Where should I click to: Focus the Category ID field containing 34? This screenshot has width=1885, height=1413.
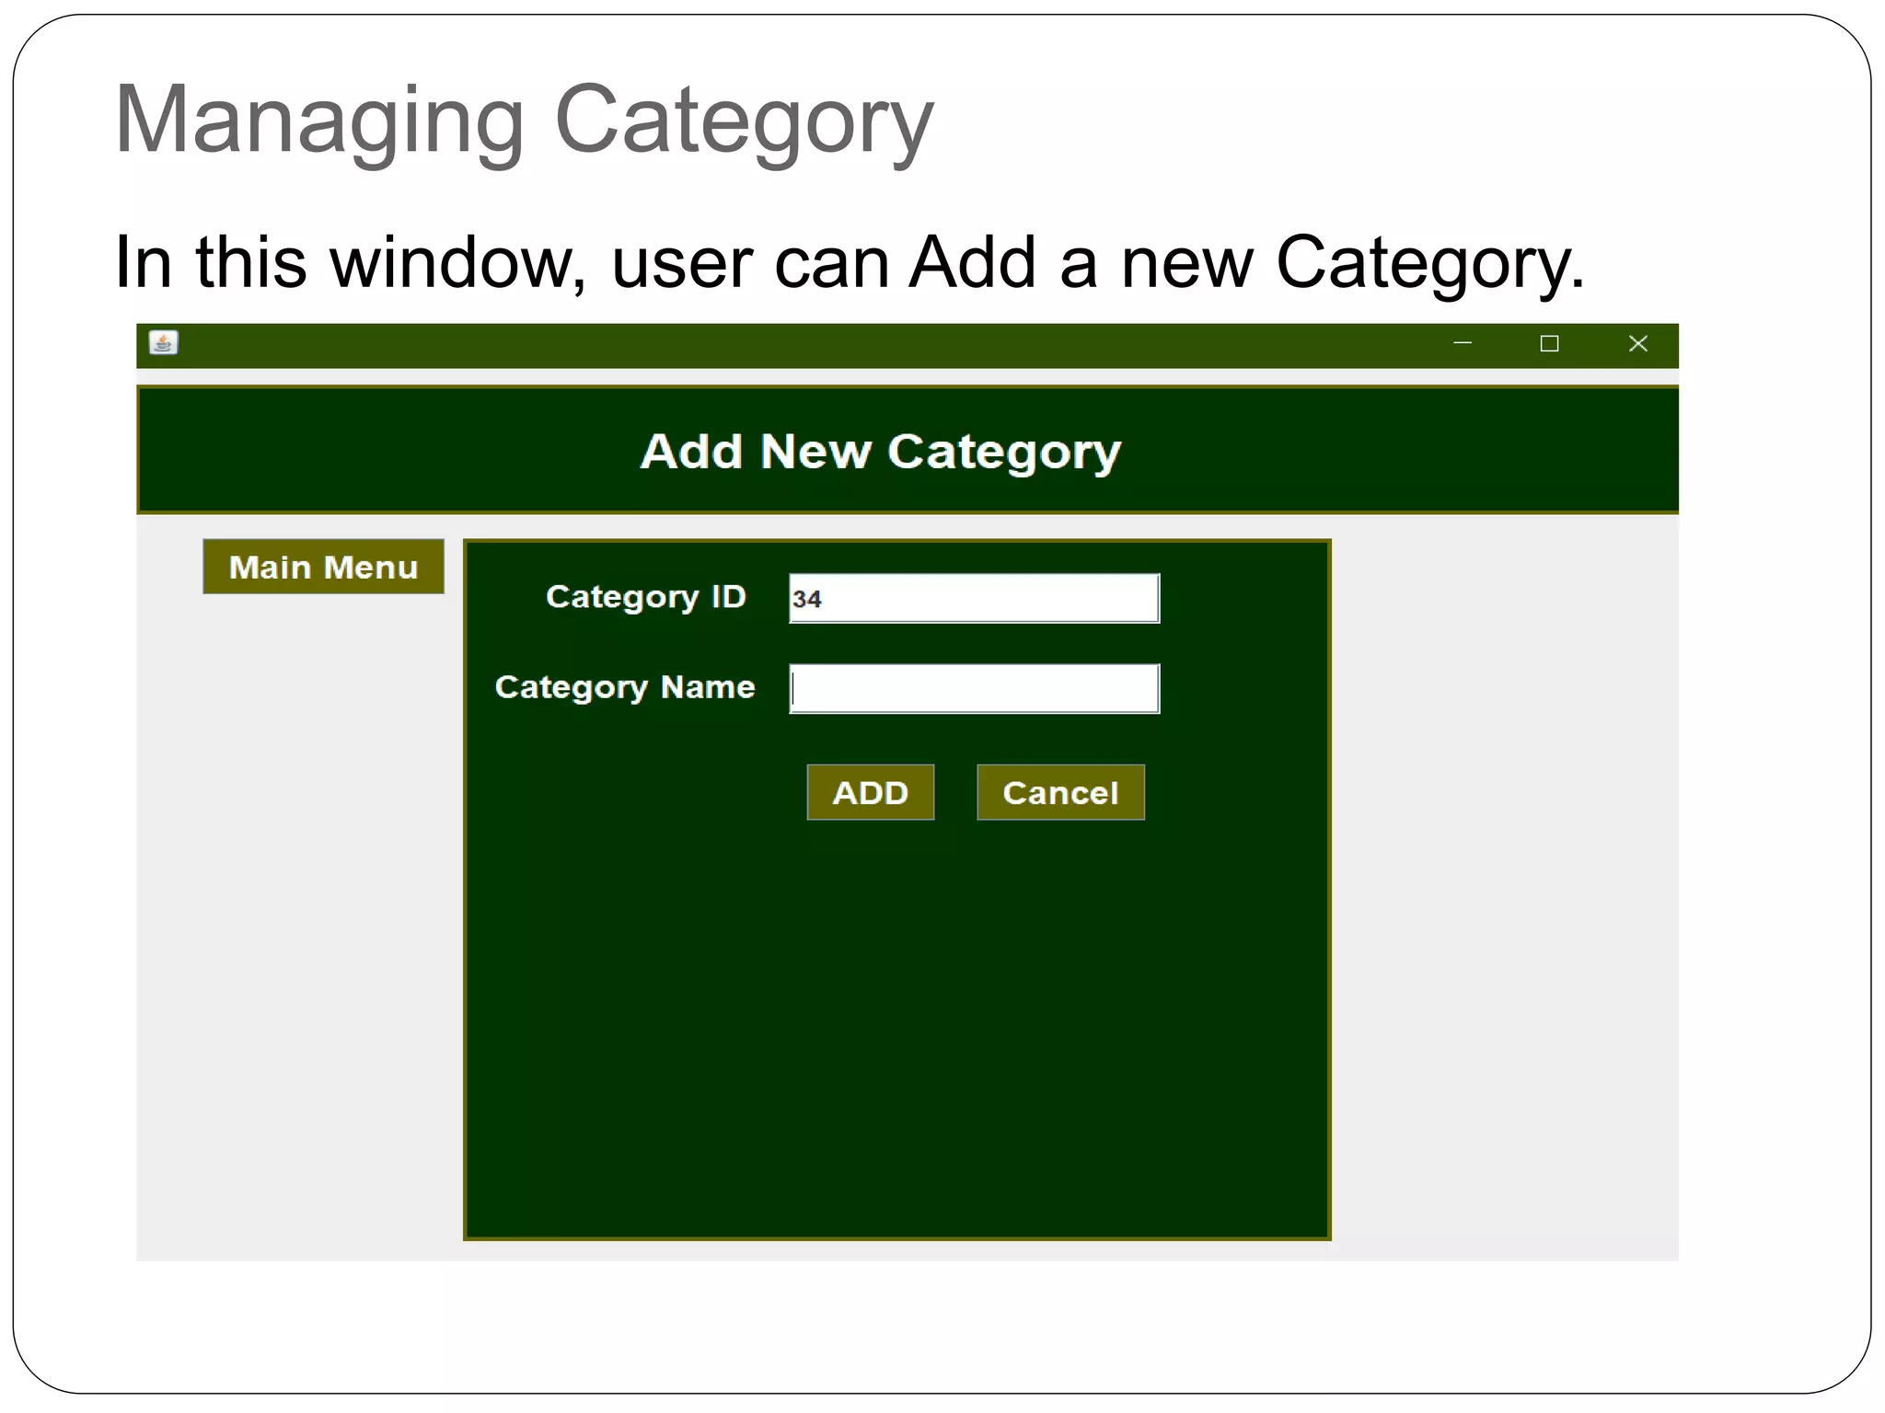[x=974, y=599]
